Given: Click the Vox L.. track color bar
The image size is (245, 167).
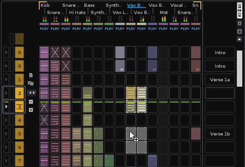Looking at the screenshot, I should pos(120,24).
